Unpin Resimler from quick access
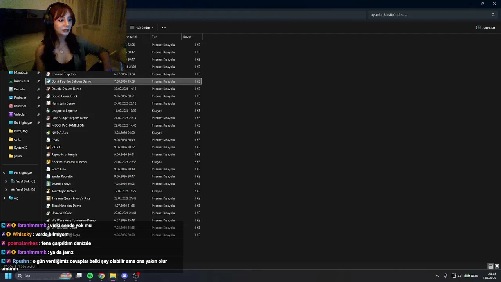 tap(38, 98)
